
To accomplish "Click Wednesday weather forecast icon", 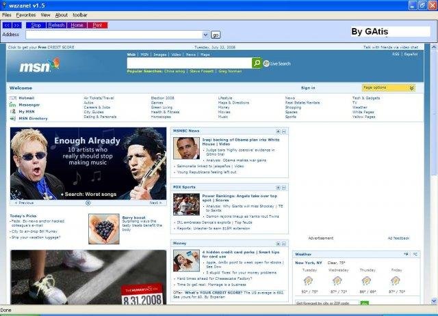I will [x=337, y=281].
